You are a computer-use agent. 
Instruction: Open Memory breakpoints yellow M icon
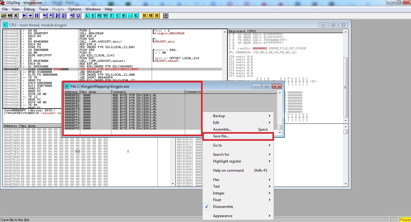(151, 15)
